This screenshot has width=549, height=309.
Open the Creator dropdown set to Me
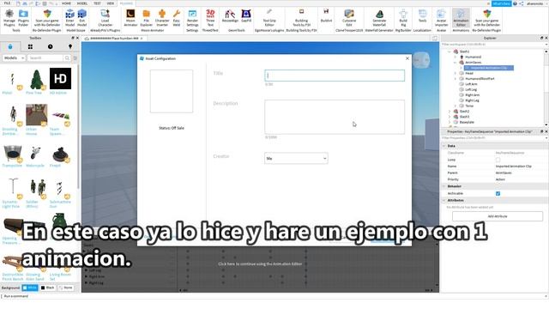tap(296, 158)
